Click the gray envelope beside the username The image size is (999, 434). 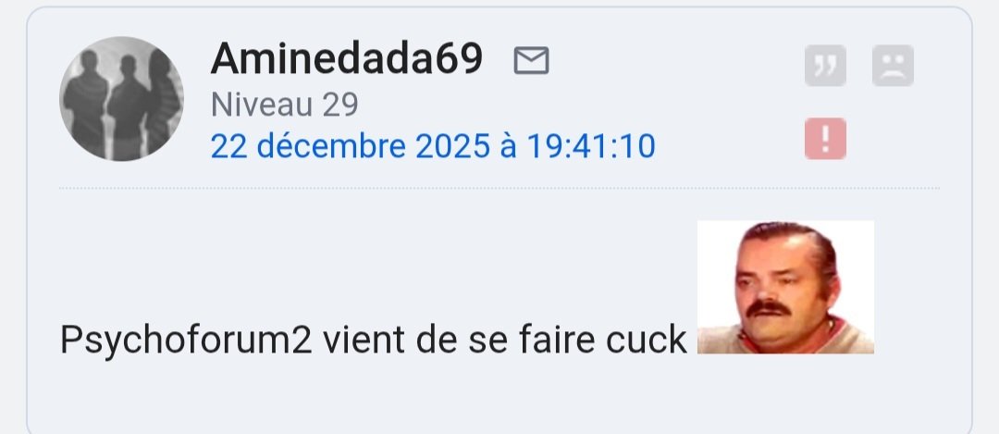[531, 60]
